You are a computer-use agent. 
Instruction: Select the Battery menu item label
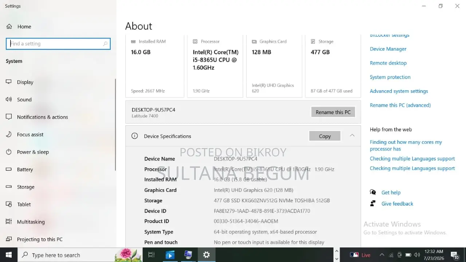(25, 170)
